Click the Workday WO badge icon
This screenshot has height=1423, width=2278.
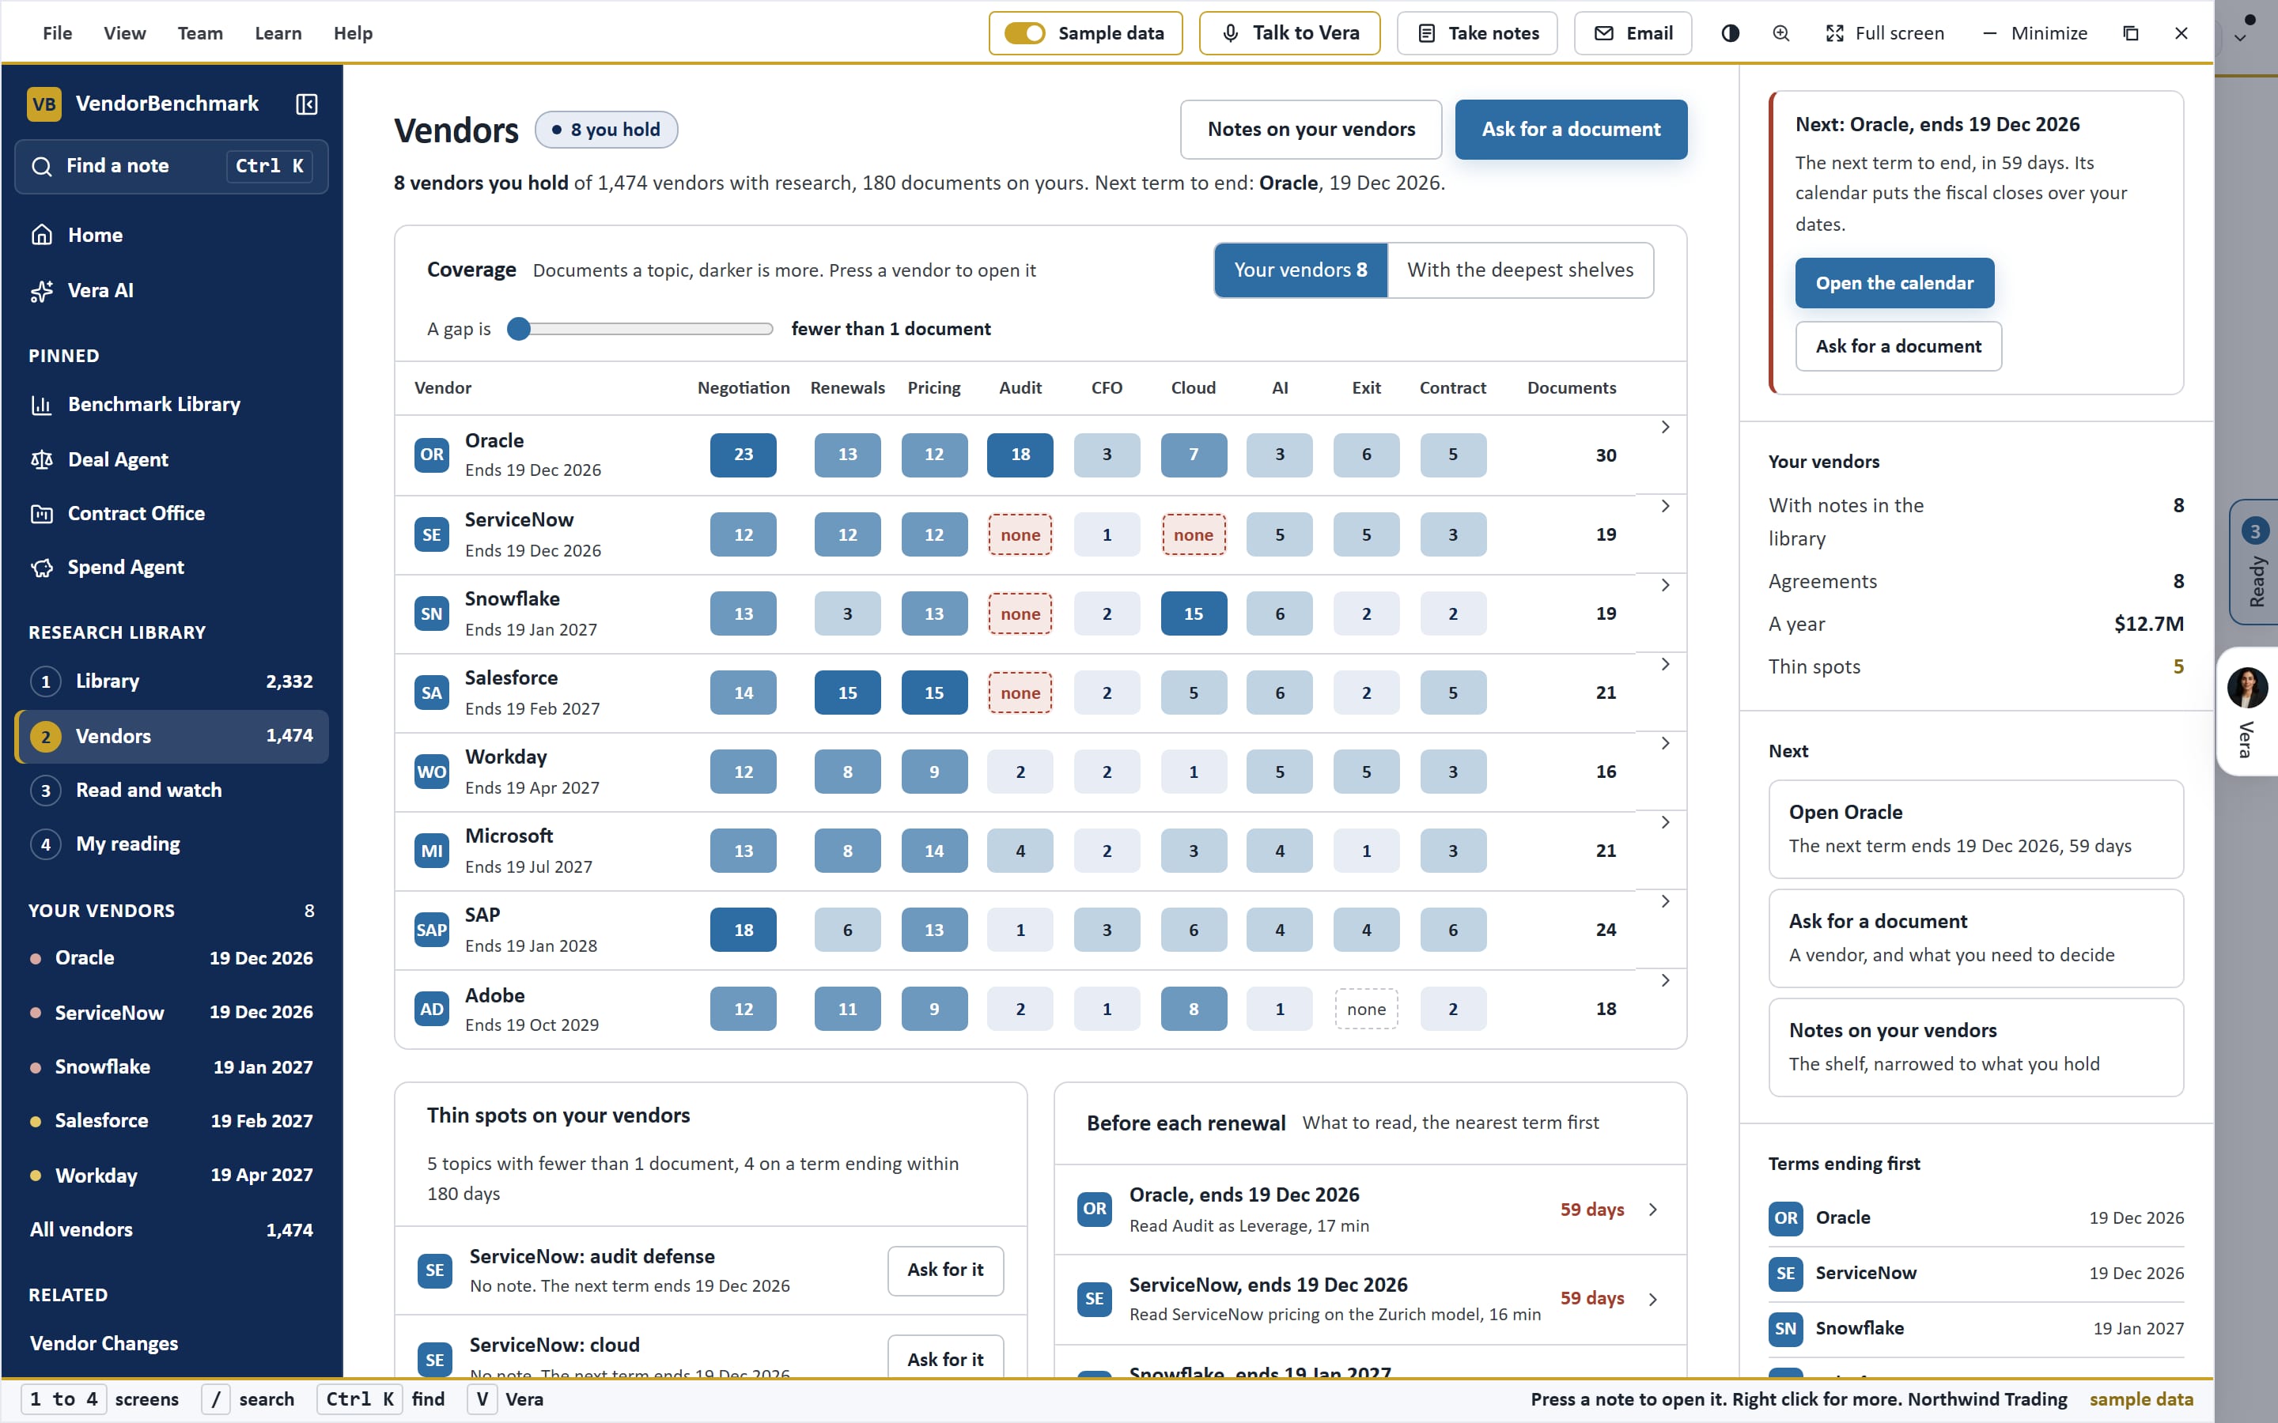(432, 772)
